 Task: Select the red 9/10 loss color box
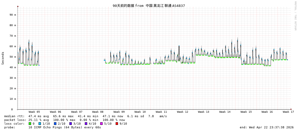pyautogui.click(x=117, y=124)
